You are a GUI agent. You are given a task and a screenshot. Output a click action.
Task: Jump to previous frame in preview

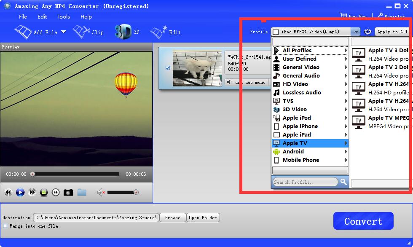point(8,193)
